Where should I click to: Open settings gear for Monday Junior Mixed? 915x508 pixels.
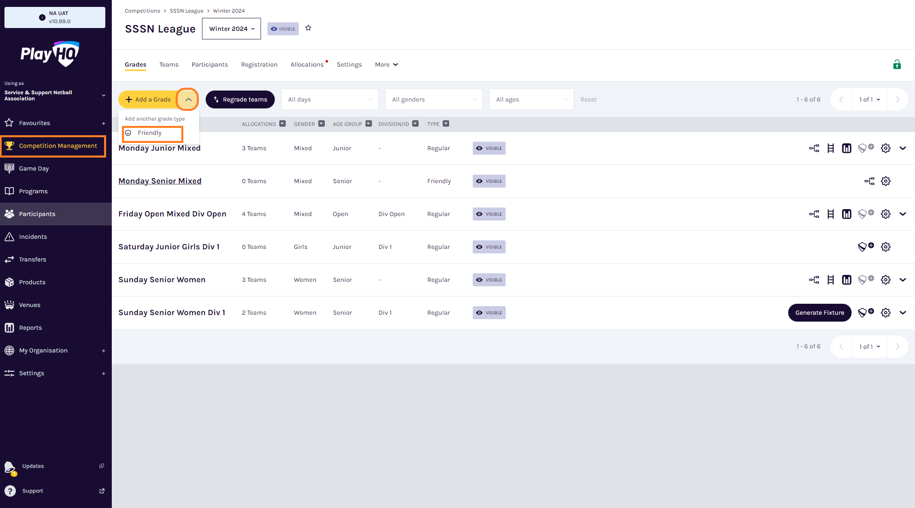tap(886, 148)
